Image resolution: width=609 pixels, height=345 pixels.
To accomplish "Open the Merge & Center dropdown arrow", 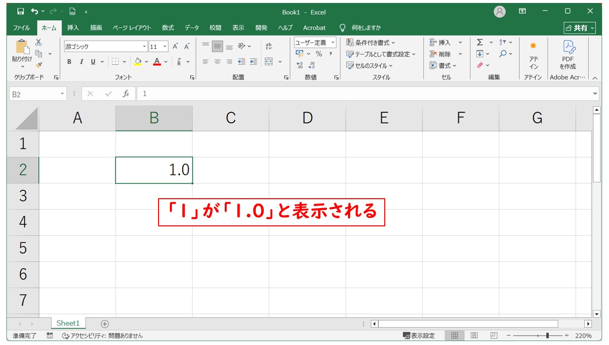I will point(280,62).
